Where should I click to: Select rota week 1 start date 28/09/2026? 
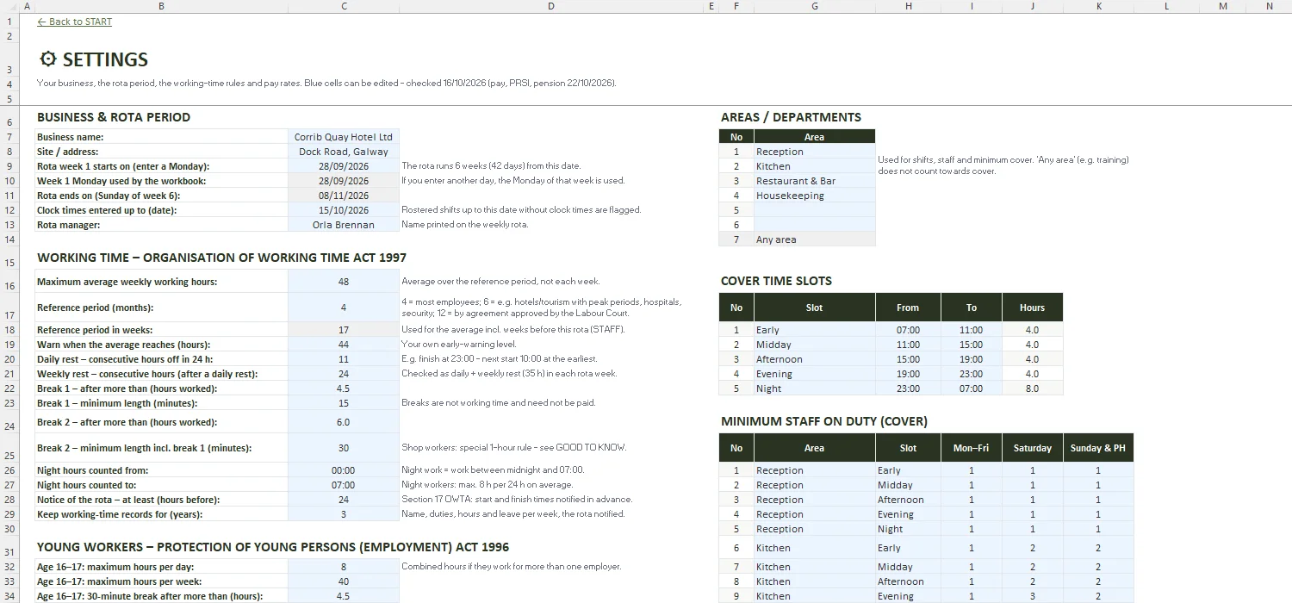344,166
